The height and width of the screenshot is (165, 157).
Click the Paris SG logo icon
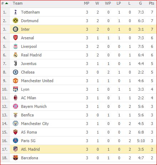[15, 141]
